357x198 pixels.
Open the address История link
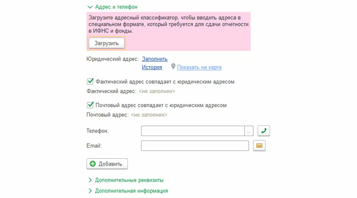152,67
